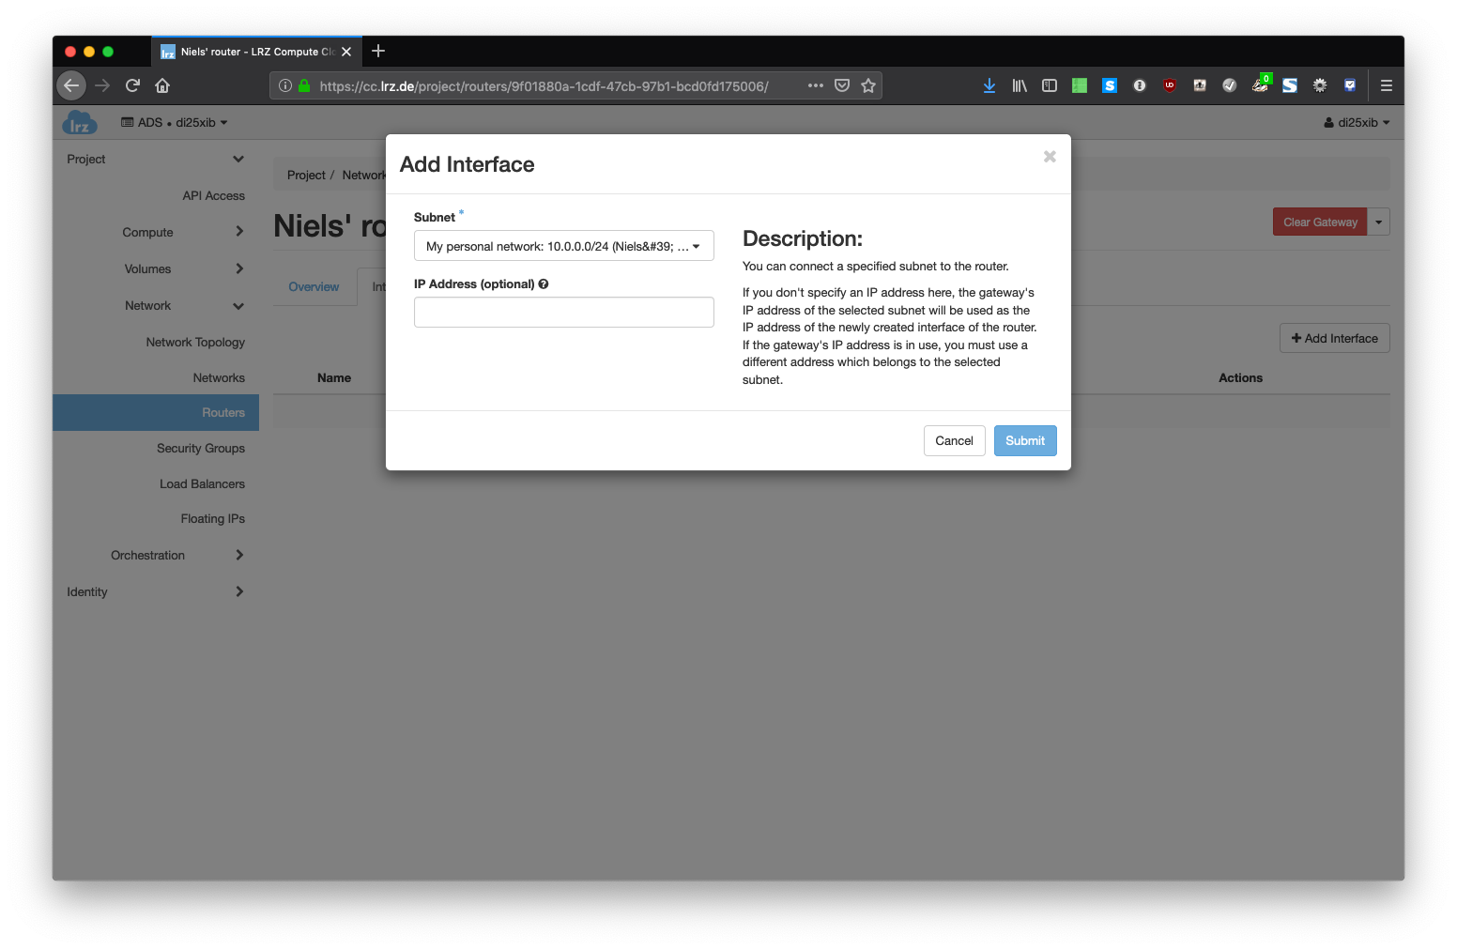Open the di25xib user menu
The image size is (1457, 950).
1357,123
